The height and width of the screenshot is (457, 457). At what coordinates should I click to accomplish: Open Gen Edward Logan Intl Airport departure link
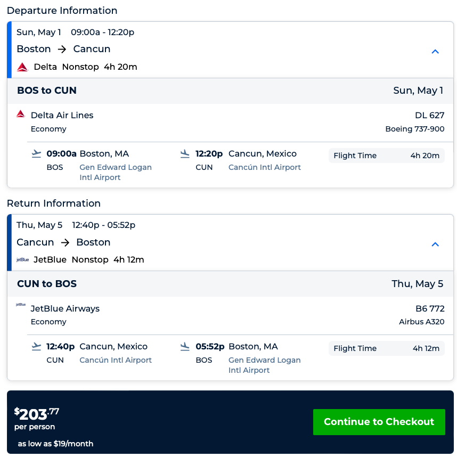pos(116,172)
